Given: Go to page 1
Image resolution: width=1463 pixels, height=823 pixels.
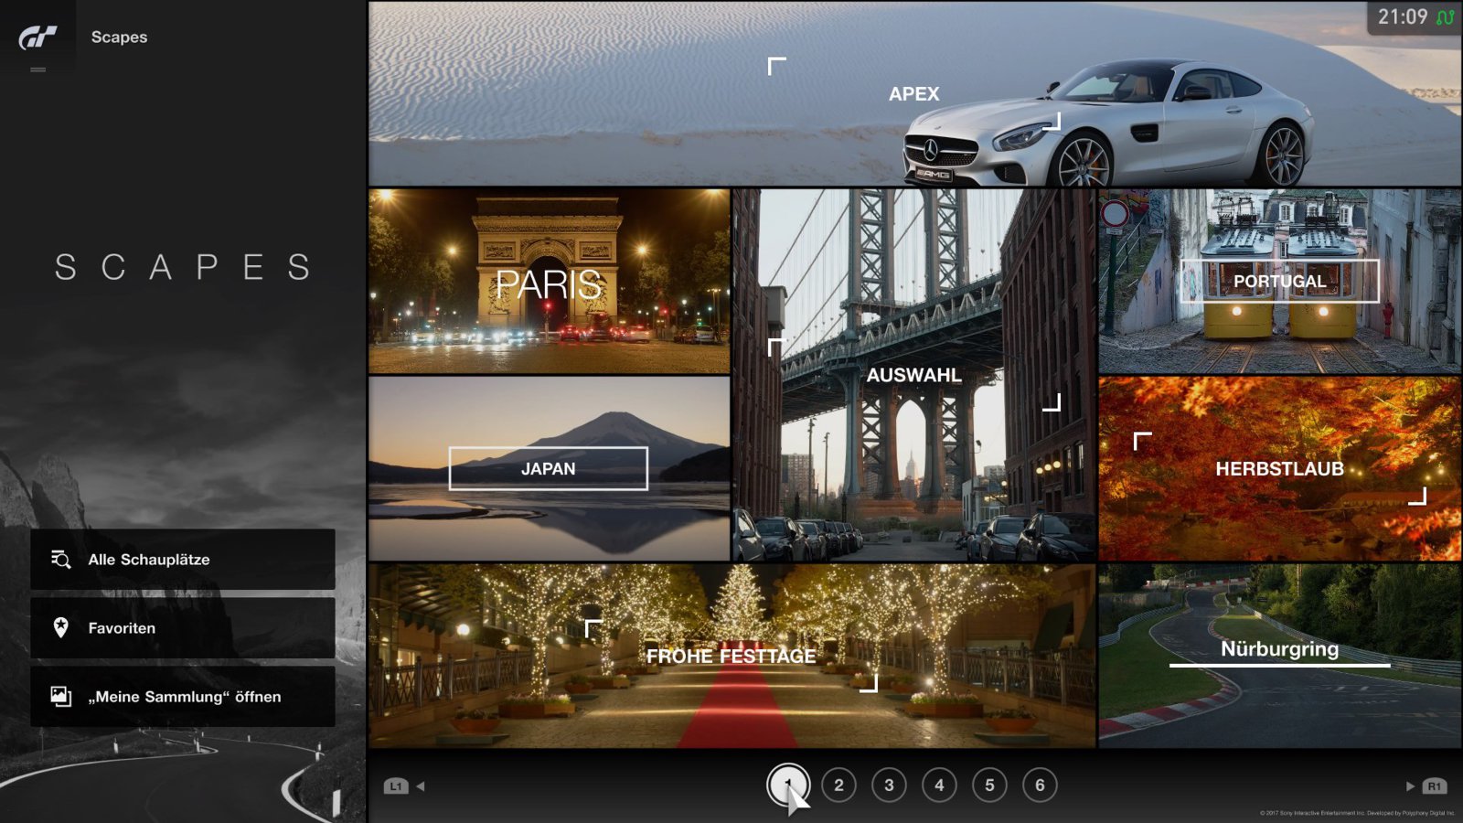Looking at the screenshot, I should (788, 785).
